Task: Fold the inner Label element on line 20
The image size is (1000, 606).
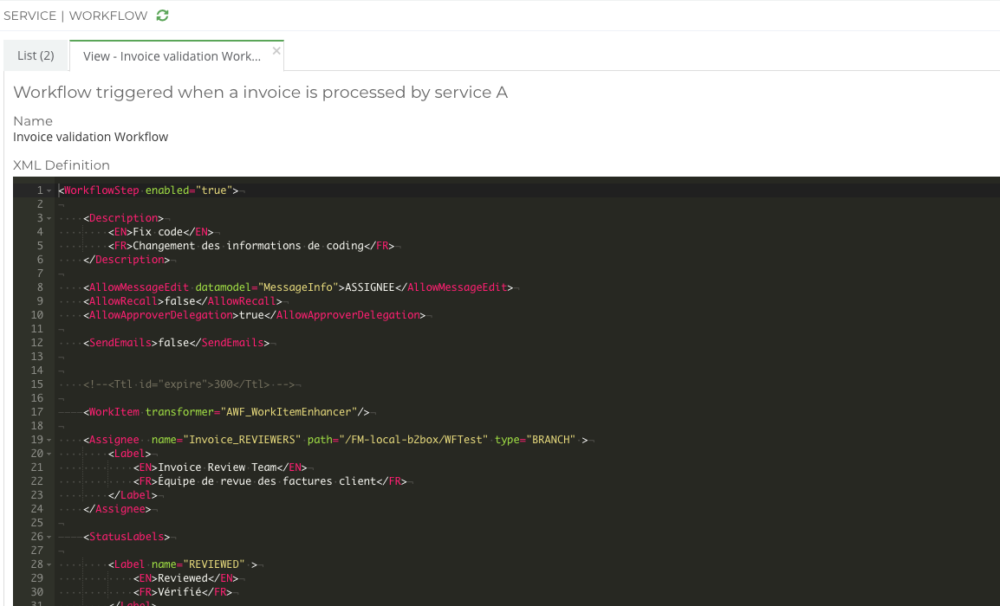Action: (x=49, y=453)
